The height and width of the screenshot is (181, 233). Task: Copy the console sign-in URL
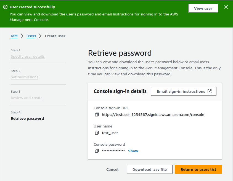point(97,115)
